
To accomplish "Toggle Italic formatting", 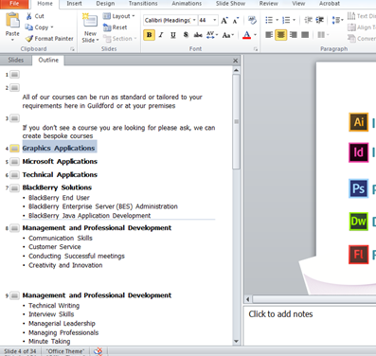I will click(161, 35).
